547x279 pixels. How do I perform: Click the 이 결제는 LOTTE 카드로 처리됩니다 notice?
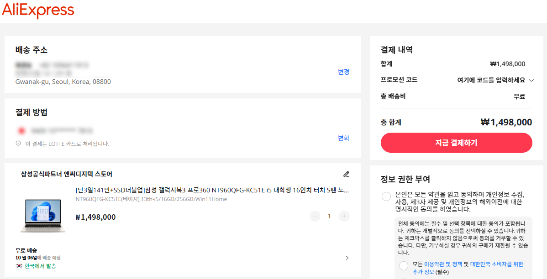pos(67,144)
